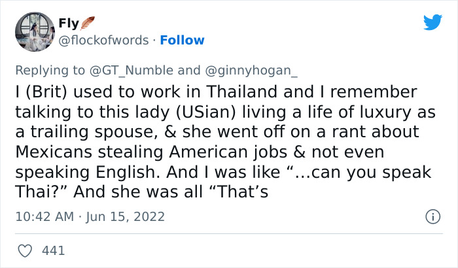Click the Twitter bird logo
458x268 pixels.
[432, 23]
